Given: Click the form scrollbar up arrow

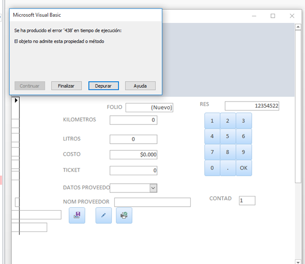Looking at the screenshot, I should click(x=298, y=27).
